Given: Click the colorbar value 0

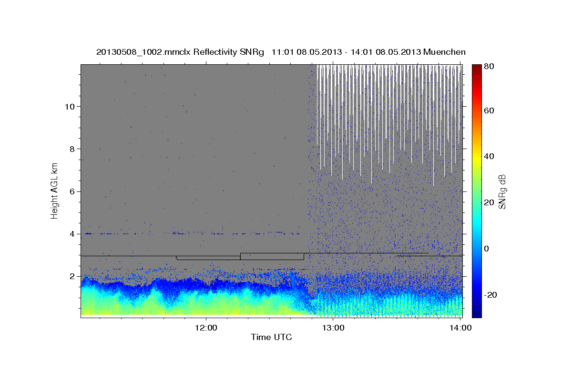Looking at the screenshot, I should (x=487, y=249).
